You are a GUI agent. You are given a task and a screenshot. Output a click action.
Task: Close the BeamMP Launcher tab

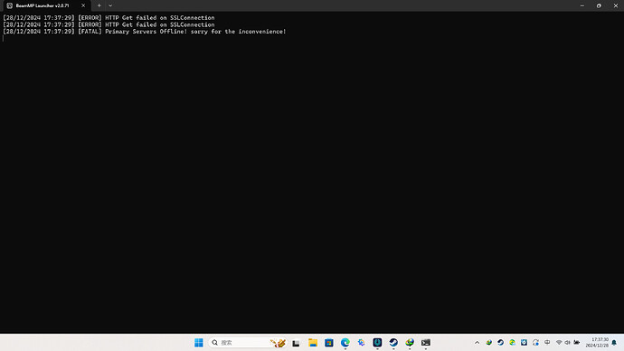[83, 6]
